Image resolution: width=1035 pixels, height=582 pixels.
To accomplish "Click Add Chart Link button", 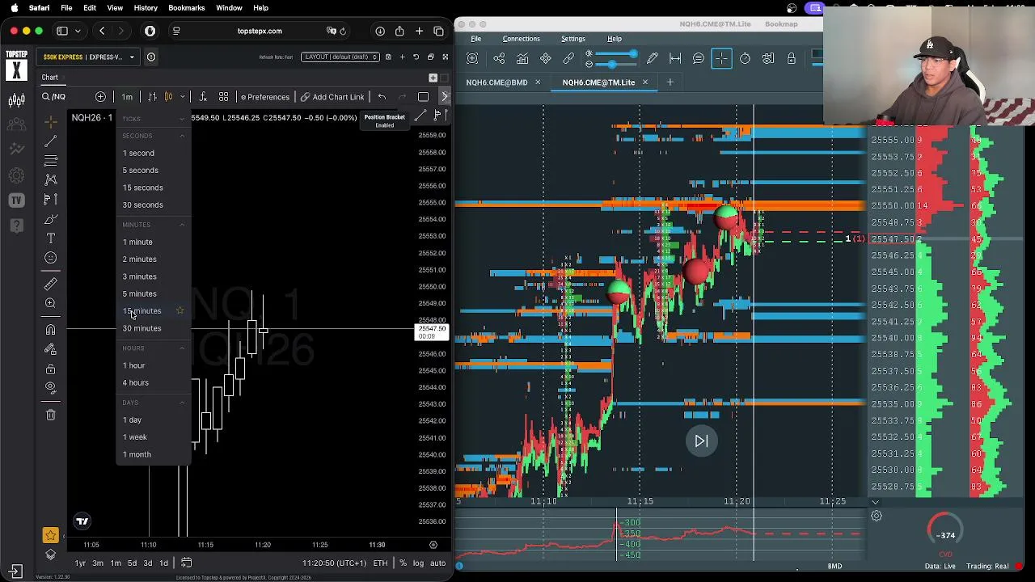I will 332,97.
